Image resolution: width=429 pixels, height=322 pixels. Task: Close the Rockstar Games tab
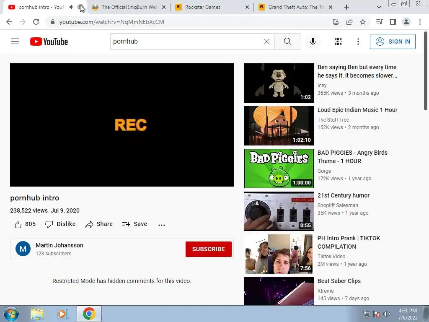247,7
